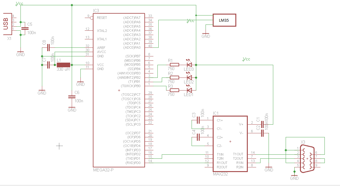Click the '100n' value next to C6
Viewport: 340px width, 186px height.
pos(79,101)
